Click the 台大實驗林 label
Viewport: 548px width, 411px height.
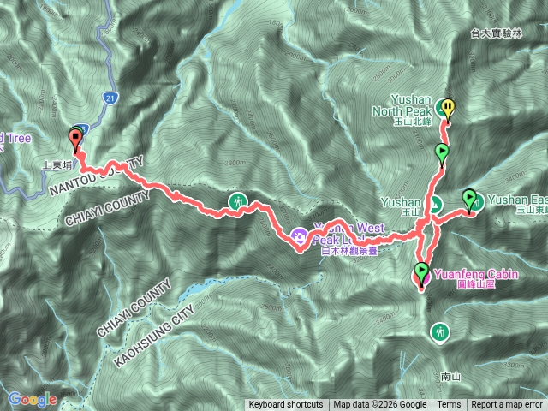click(496, 33)
